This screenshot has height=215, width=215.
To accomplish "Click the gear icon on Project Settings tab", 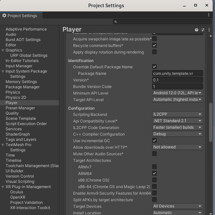I will (4, 15).
